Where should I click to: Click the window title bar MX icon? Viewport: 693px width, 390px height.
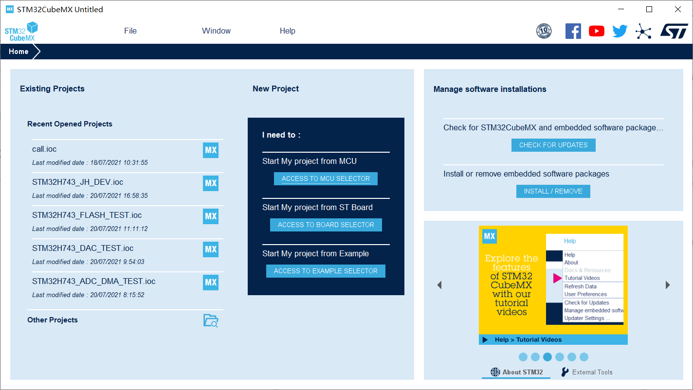9,9
